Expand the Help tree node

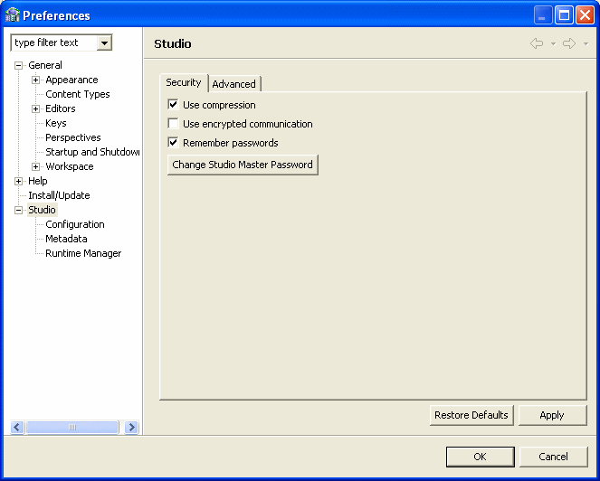[x=19, y=181]
